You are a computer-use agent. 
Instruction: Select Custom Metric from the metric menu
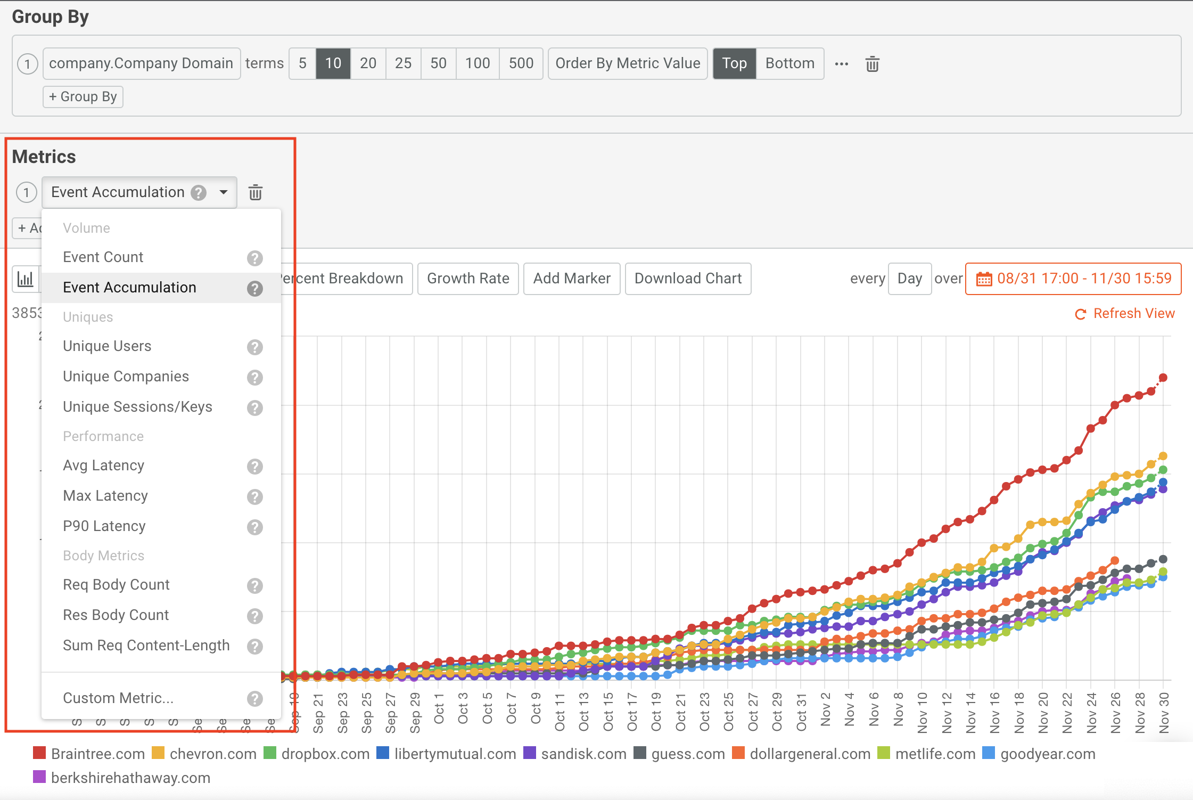point(118,698)
